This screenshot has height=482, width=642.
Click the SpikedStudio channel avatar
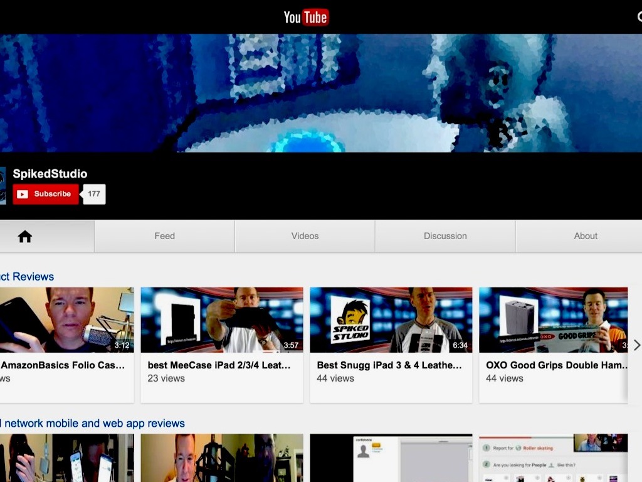(x=3, y=185)
